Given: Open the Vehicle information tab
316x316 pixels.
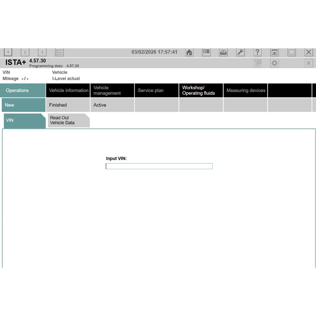Looking at the screenshot, I should click(x=68, y=90).
